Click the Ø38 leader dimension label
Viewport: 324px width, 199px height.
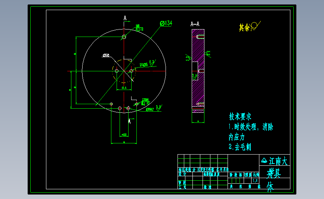[106, 55]
